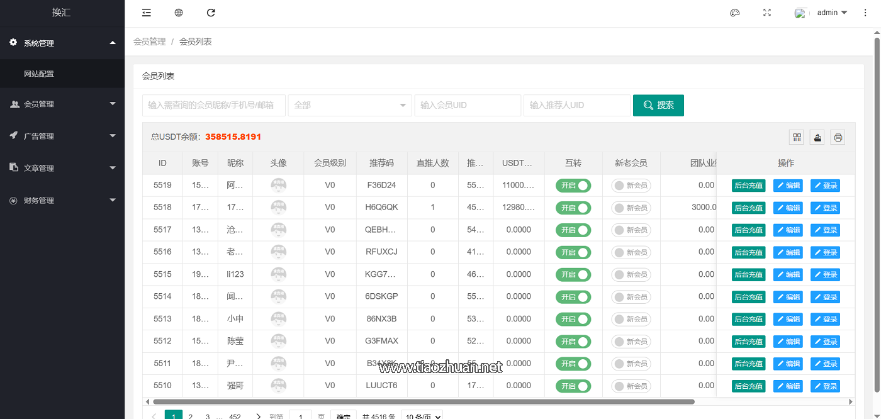Screen dimensions: 881x419
Task: Click the print table icon
Action: (x=837, y=137)
